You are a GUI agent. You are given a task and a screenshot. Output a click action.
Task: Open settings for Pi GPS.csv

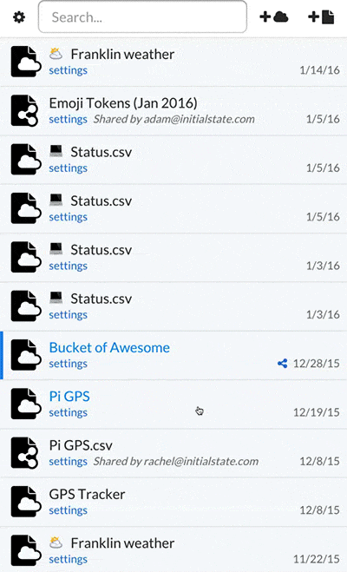click(x=69, y=462)
